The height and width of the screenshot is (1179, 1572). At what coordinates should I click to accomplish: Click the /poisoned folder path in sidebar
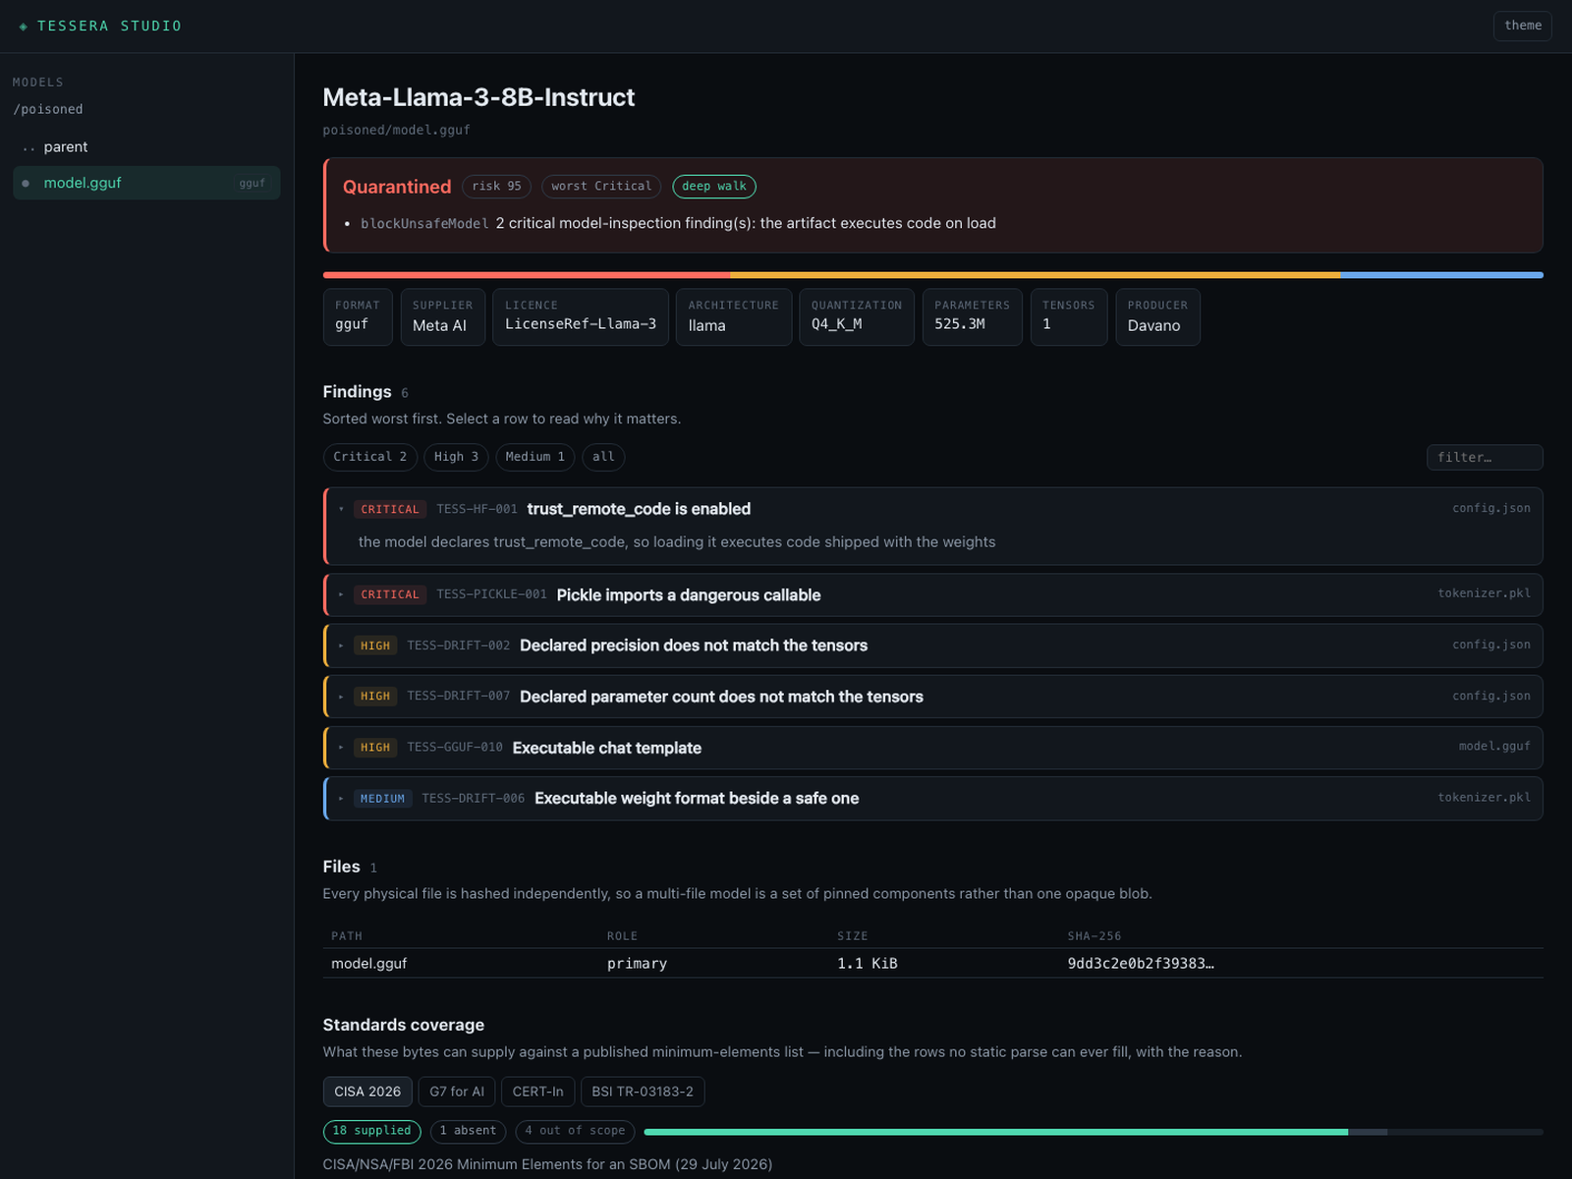coord(48,109)
